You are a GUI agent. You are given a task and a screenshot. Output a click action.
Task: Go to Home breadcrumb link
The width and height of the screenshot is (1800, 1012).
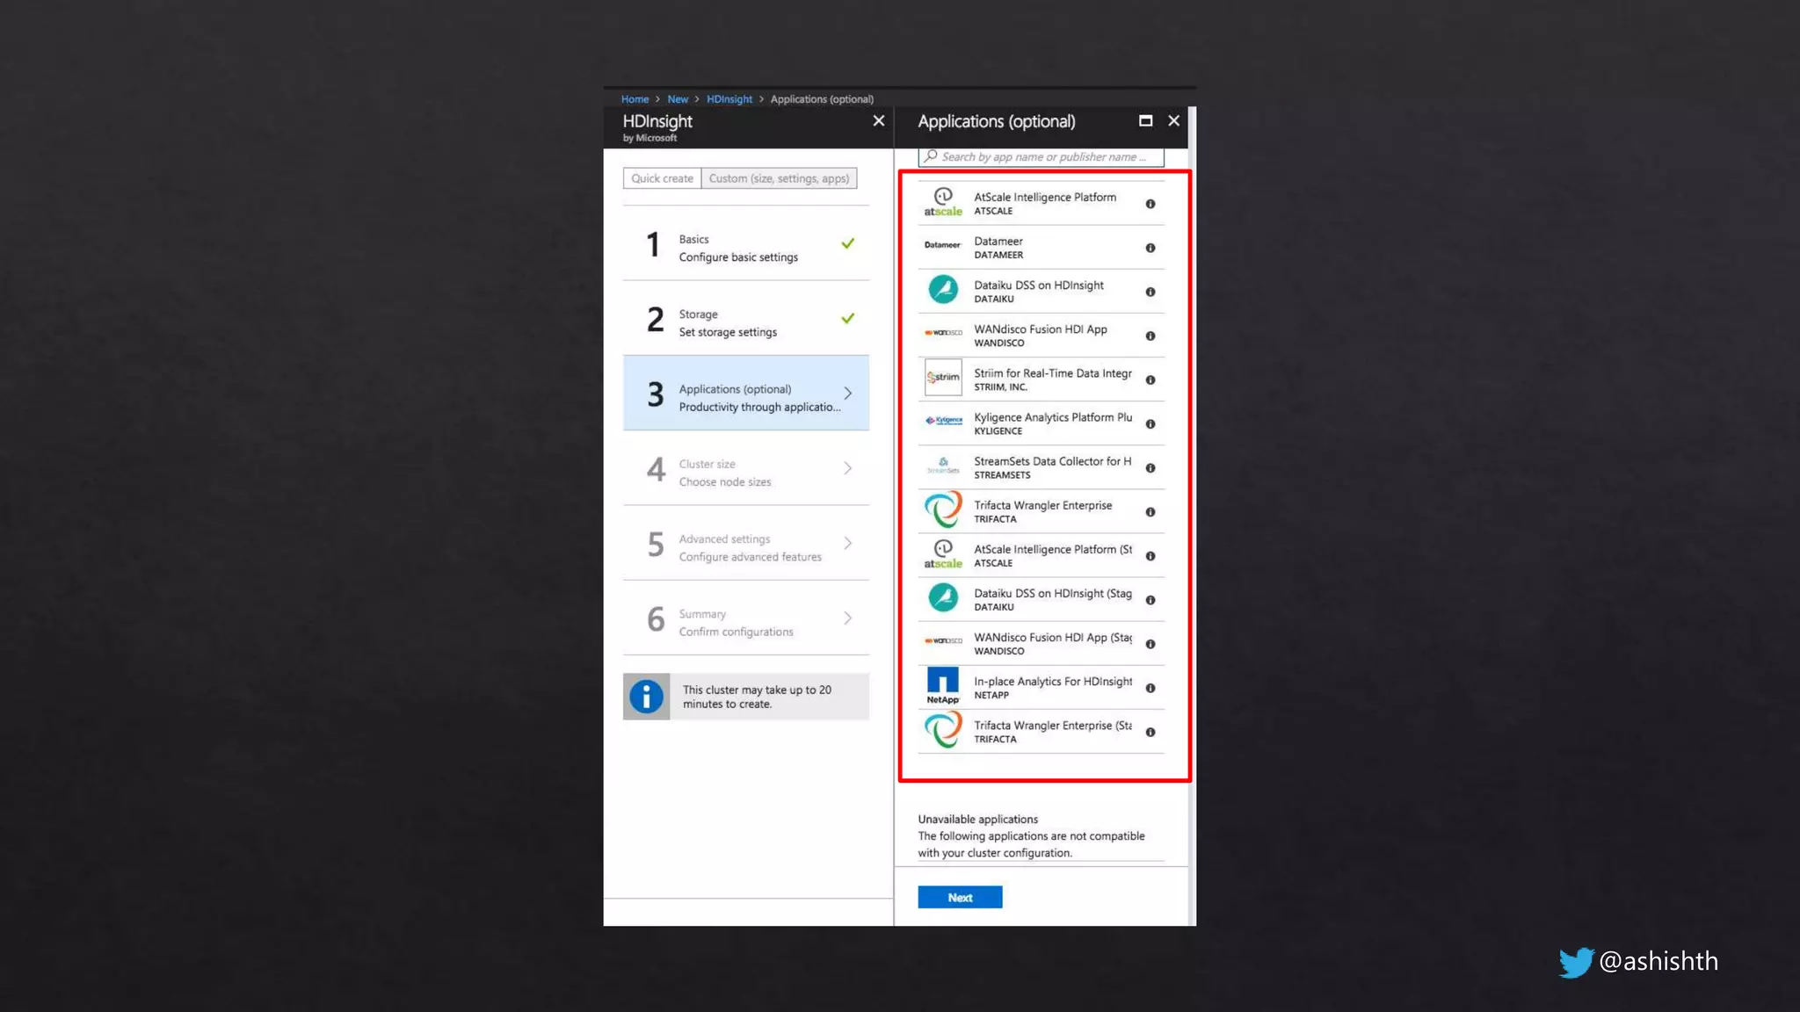pos(635,99)
